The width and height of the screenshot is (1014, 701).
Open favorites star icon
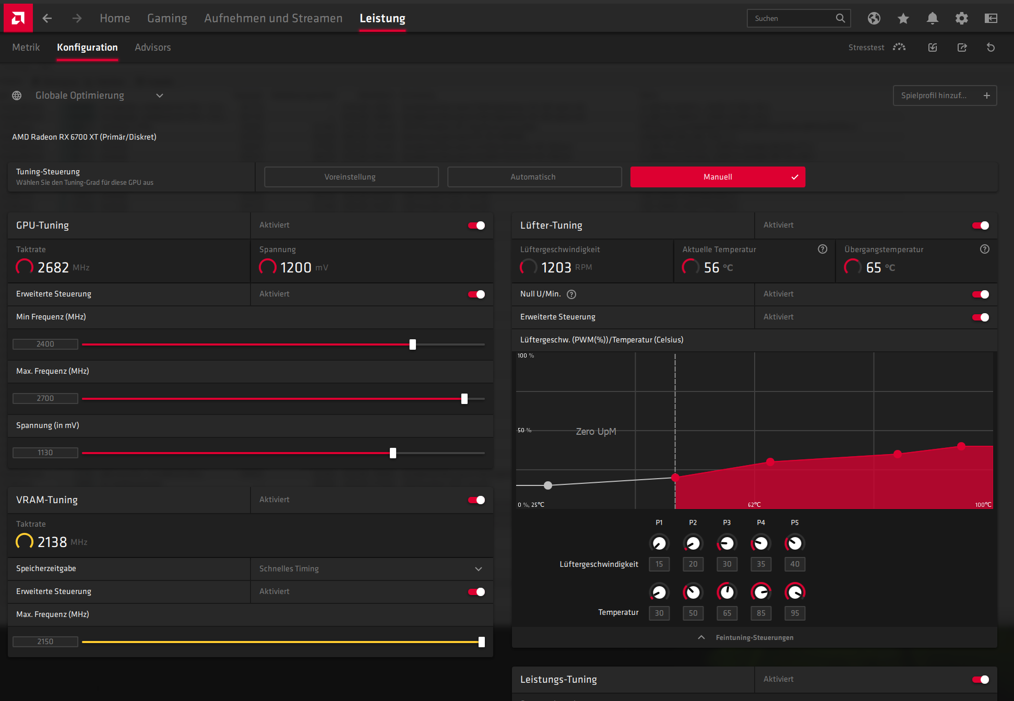(x=903, y=18)
